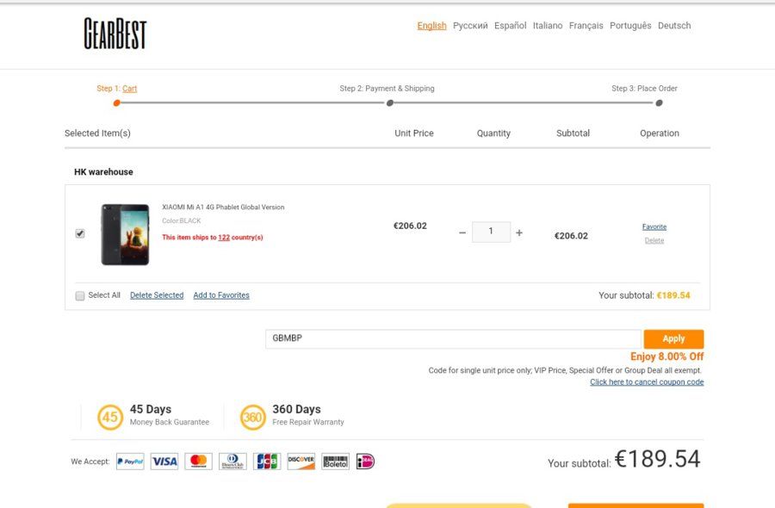Select the Diners Club payment icon
Screen dimensions: 775x508
pos(232,461)
